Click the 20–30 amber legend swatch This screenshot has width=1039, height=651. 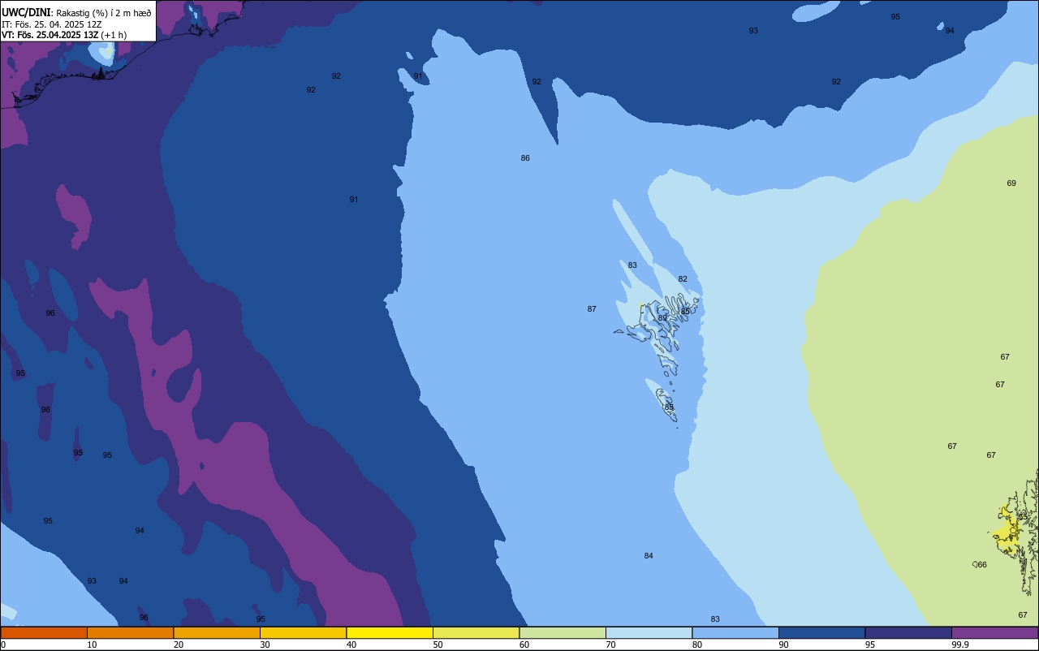point(217,632)
